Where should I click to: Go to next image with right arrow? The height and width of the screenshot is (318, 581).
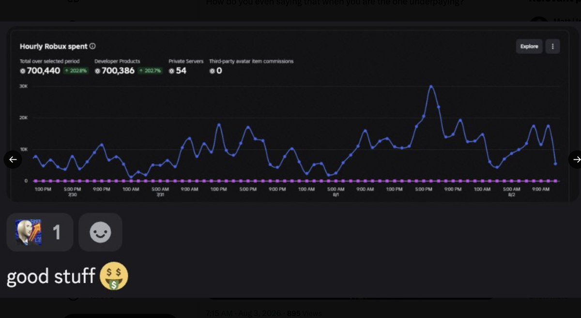pos(575,159)
